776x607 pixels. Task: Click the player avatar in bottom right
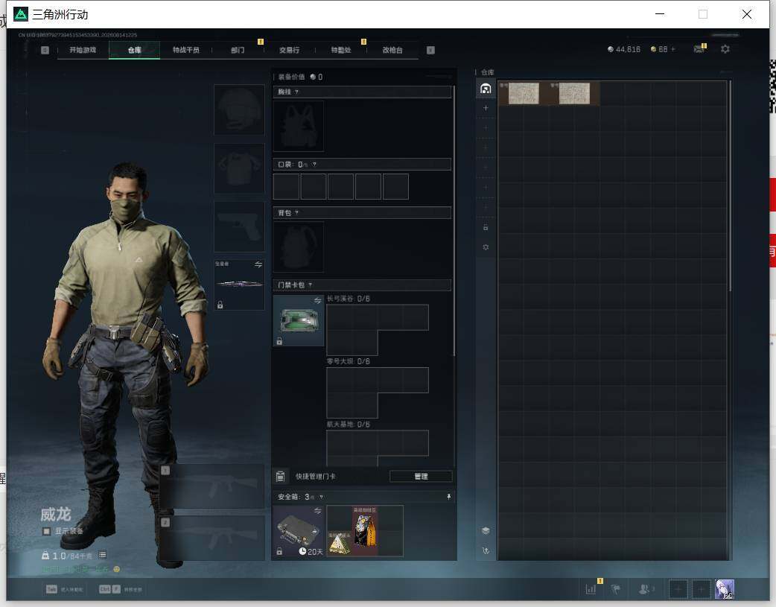pos(725,589)
